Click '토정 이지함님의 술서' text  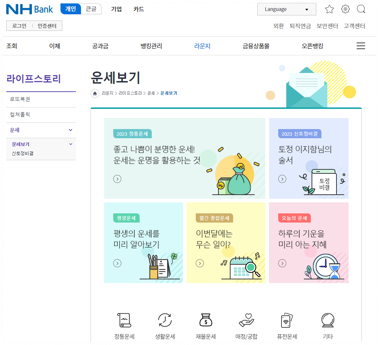[305, 155]
